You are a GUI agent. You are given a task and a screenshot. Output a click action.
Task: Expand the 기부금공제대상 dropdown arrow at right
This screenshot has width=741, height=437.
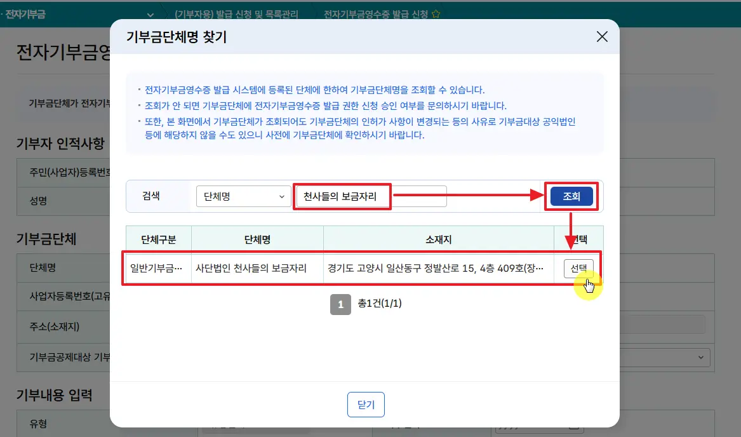tap(700, 358)
